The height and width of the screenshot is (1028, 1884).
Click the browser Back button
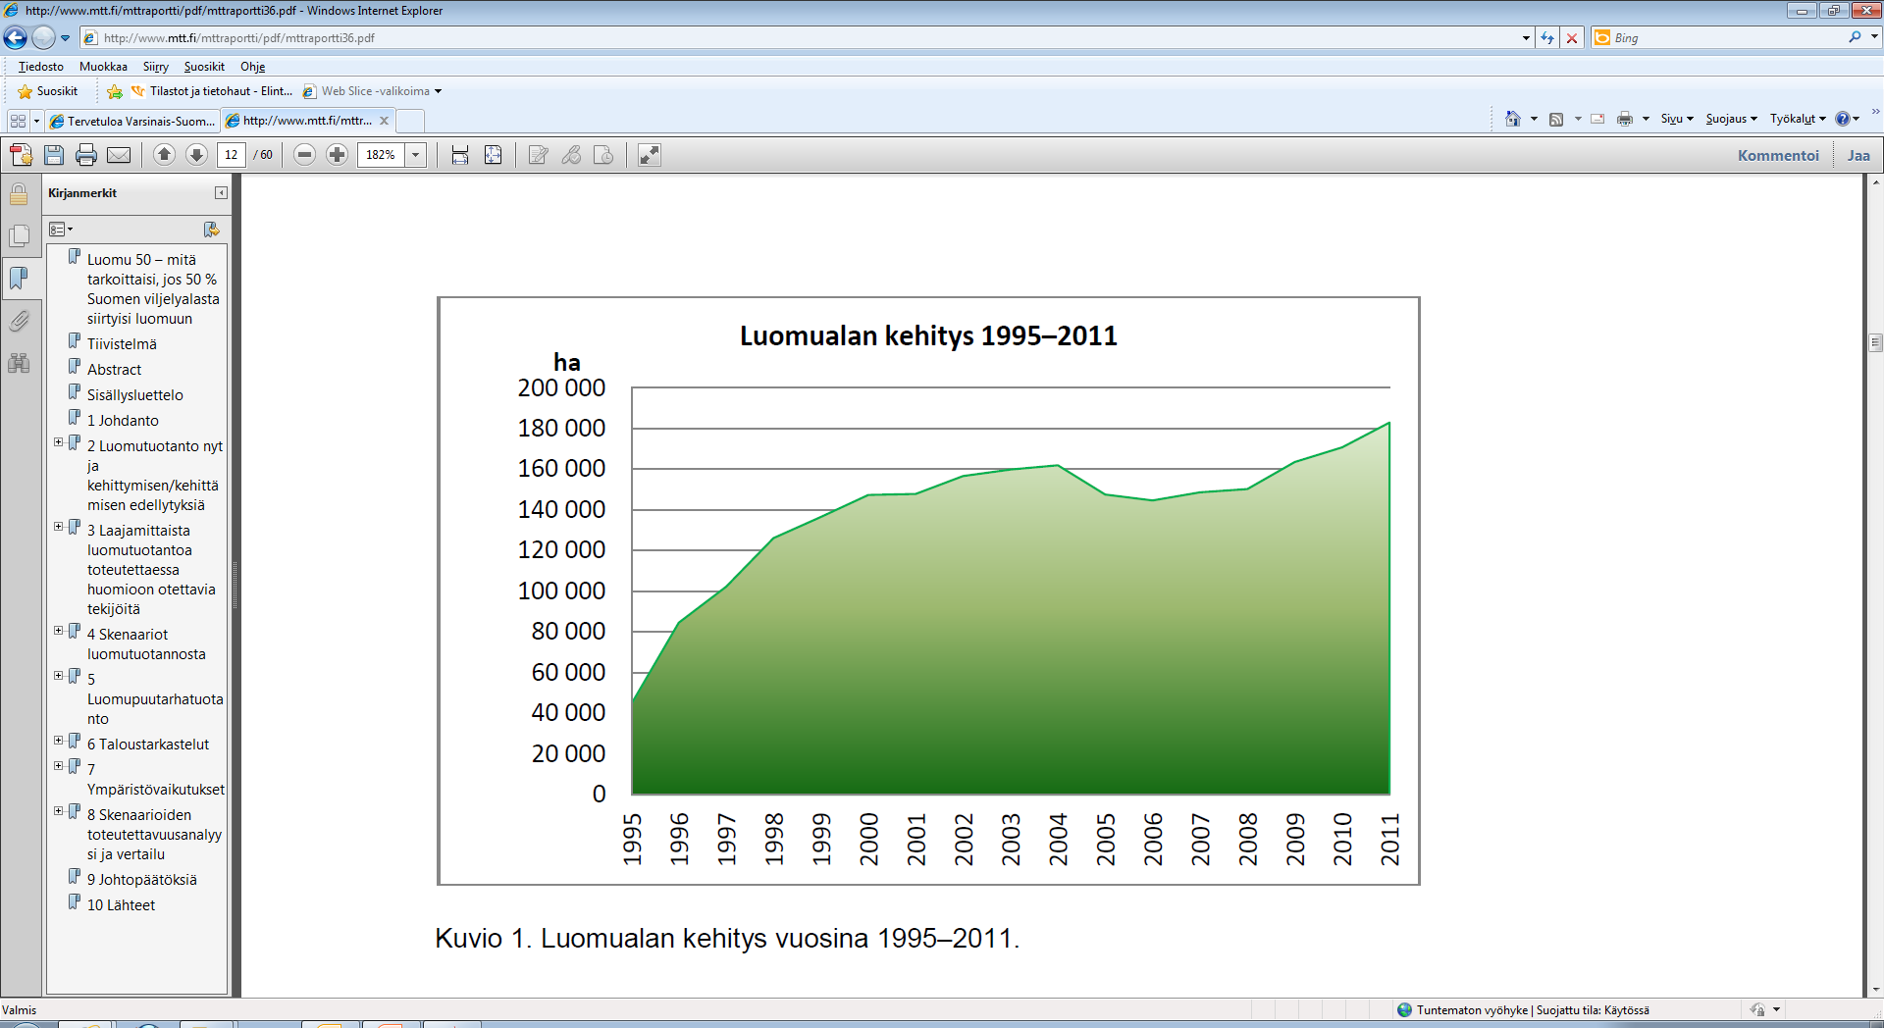[16, 38]
